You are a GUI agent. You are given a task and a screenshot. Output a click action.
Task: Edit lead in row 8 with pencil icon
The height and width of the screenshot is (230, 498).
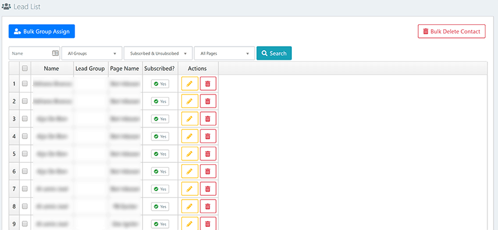click(x=190, y=206)
